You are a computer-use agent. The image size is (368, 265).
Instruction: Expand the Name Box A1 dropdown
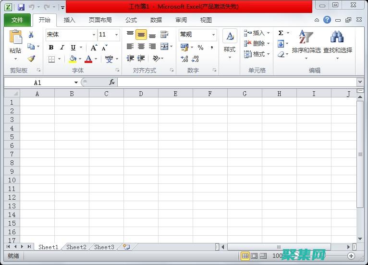pyautogui.click(x=76, y=82)
